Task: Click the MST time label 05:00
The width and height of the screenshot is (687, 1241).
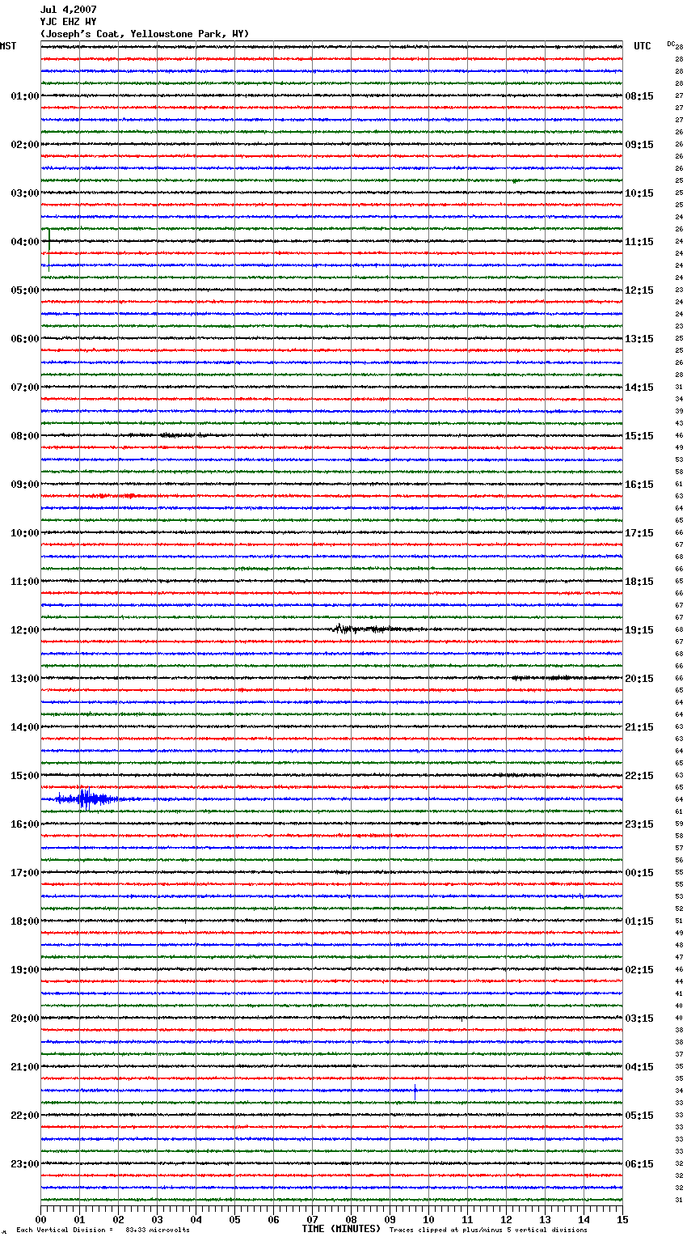Action: click(x=25, y=290)
